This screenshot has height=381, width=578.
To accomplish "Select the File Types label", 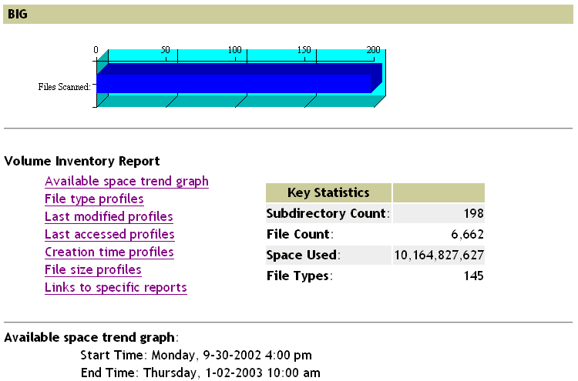I will (299, 276).
